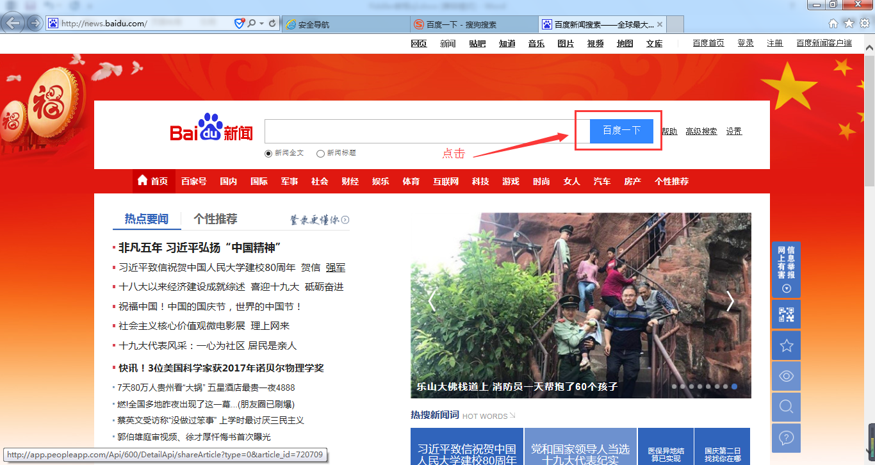The image size is (875, 465).
Task: Select 个性推荐 in the red category bar
Action: 671,181
